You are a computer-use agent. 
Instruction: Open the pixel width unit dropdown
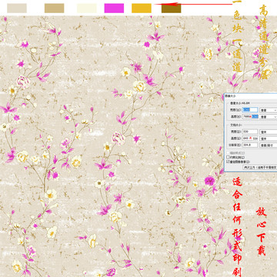coord(269,110)
